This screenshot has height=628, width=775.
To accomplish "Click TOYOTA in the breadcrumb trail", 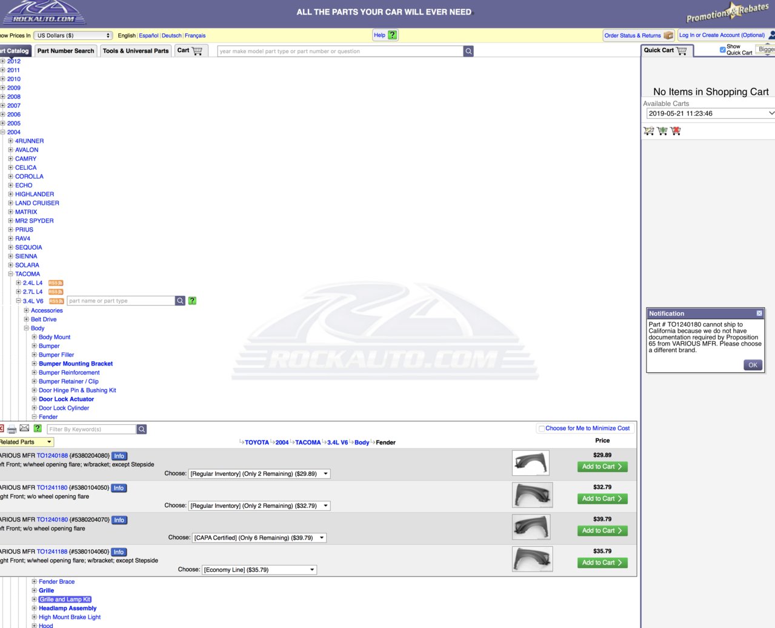I will [x=257, y=443].
